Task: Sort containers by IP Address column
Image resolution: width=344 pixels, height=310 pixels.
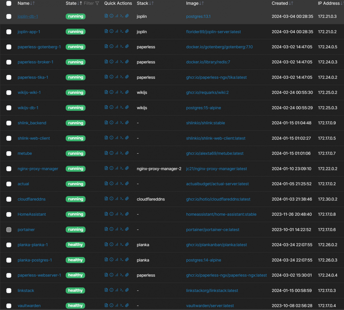Action: (331, 3)
